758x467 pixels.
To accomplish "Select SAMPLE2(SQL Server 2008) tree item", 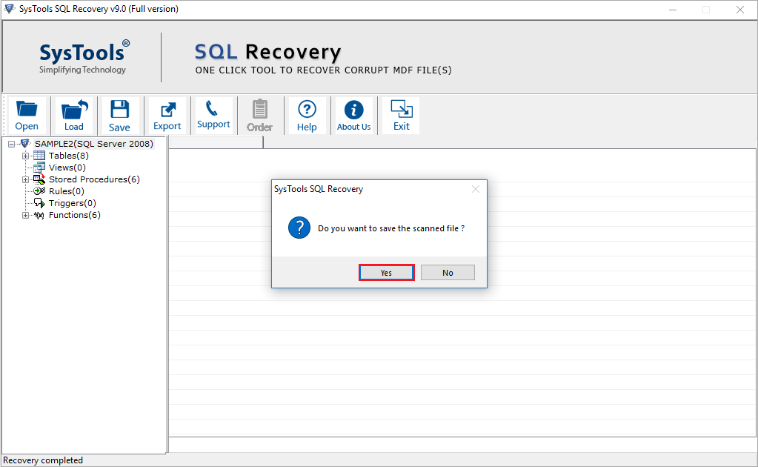I will tap(94, 144).
